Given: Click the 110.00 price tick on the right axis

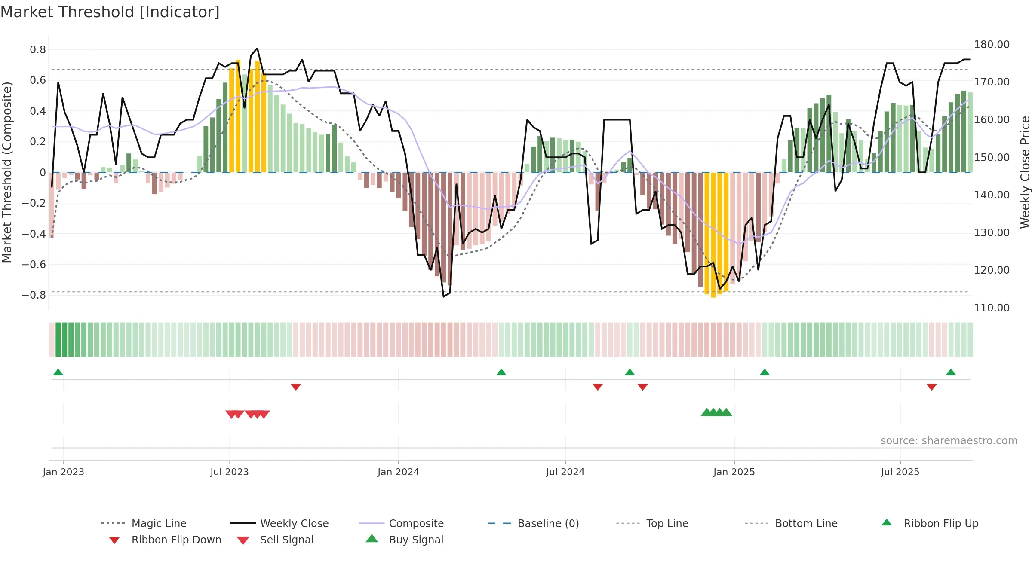Looking at the screenshot, I should [x=992, y=308].
